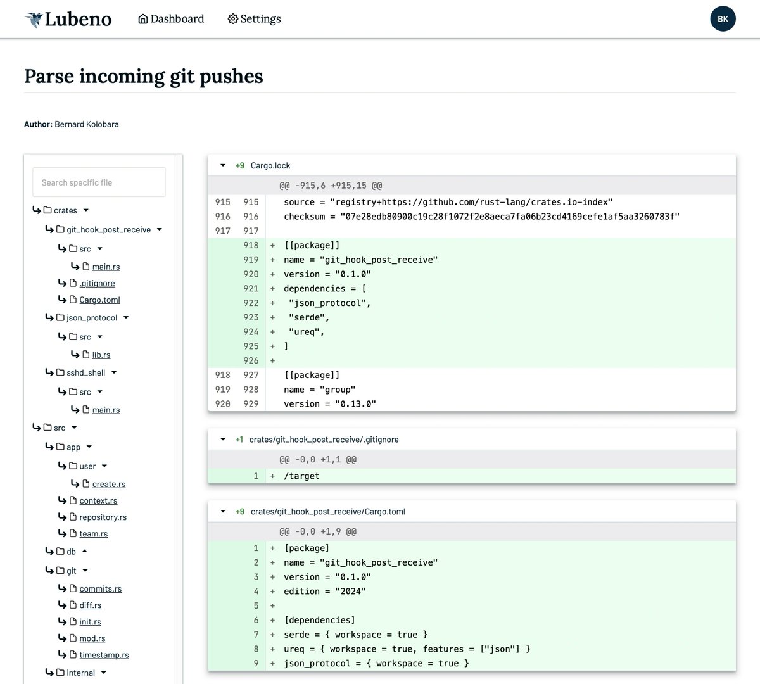Viewport: 760px width, 684px height.
Task: Click the Settings gear icon
Action: (x=232, y=19)
